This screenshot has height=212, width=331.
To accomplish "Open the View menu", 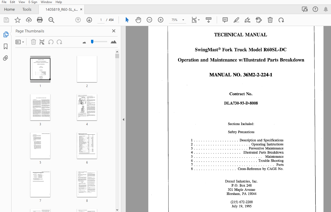I will click(x=22, y=2).
